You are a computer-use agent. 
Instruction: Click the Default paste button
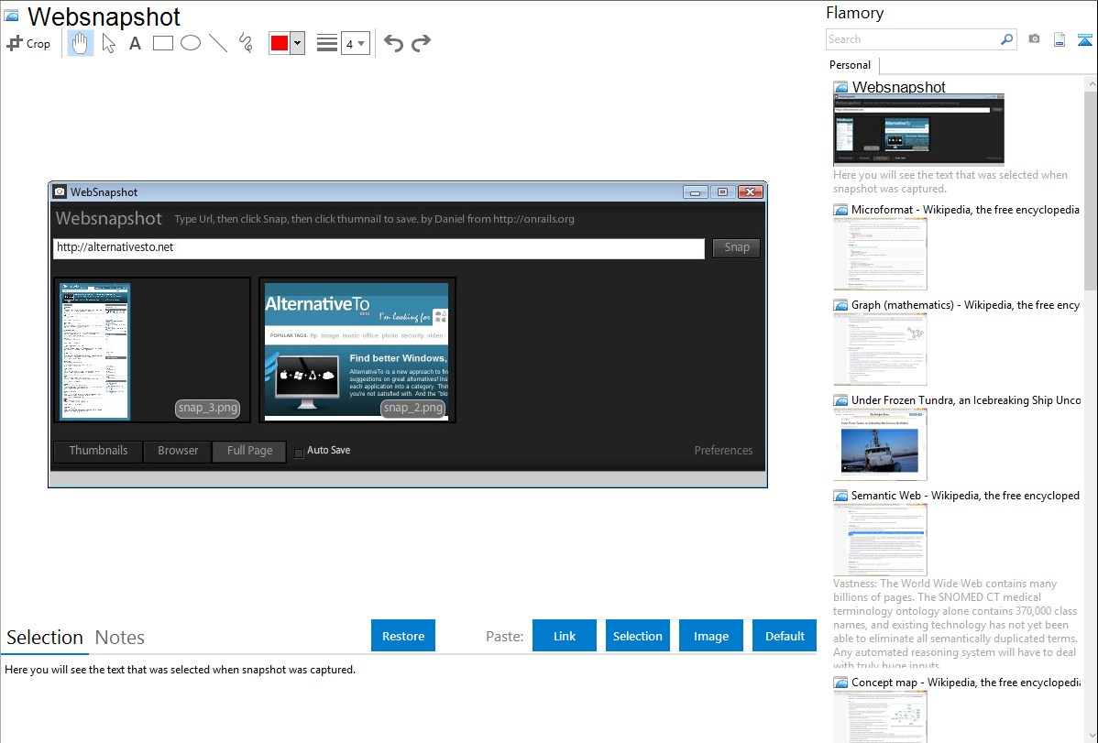coord(785,636)
